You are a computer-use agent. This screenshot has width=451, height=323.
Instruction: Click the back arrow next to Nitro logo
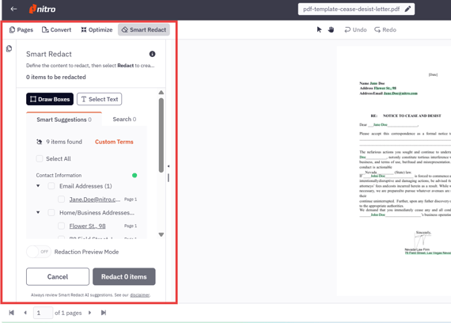tap(13, 9)
